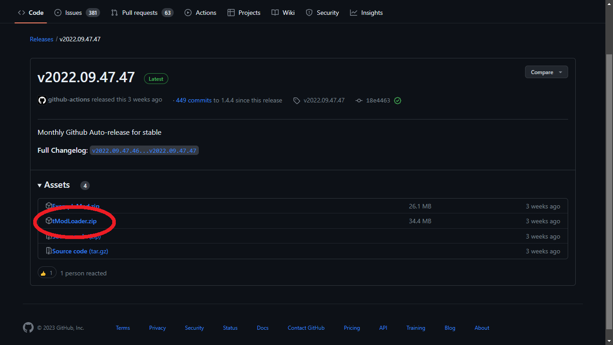Image resolution: width=613 pixels, height=345 pixels.
Task: Open the Code tab
Action: tap(31, 13)
